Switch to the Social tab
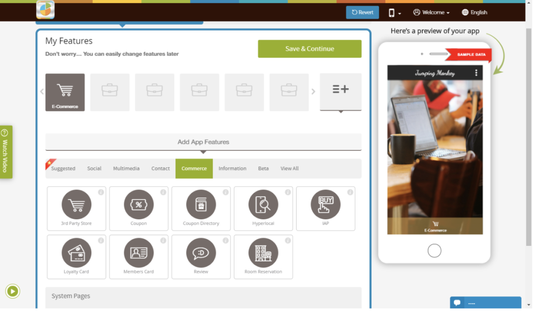This screenshot has width=533, height=311. [94, 168]
